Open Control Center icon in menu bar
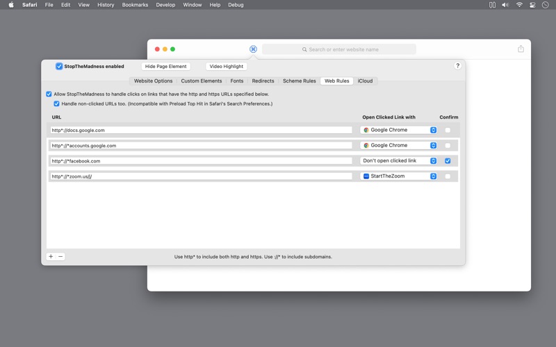556x347 pixels. pyautogui.click(x=532, y=5)
